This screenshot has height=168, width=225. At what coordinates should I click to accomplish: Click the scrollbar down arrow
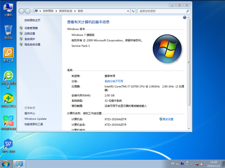(189, 129)
